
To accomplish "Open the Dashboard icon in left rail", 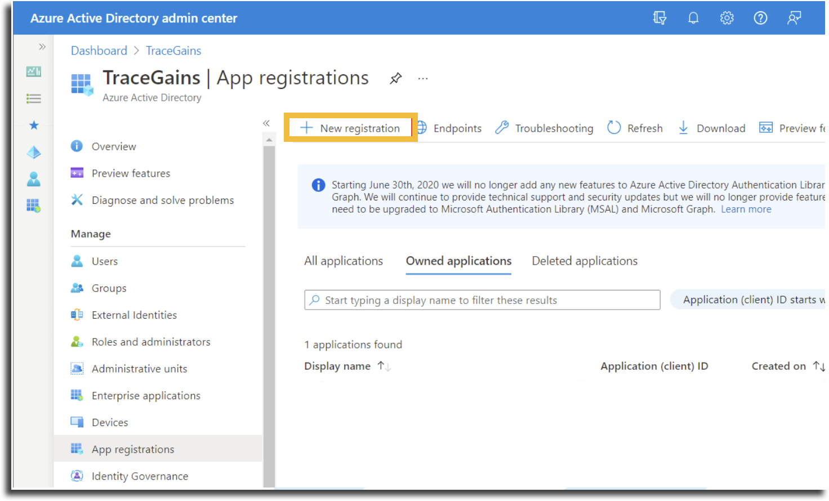I will 34,71.
